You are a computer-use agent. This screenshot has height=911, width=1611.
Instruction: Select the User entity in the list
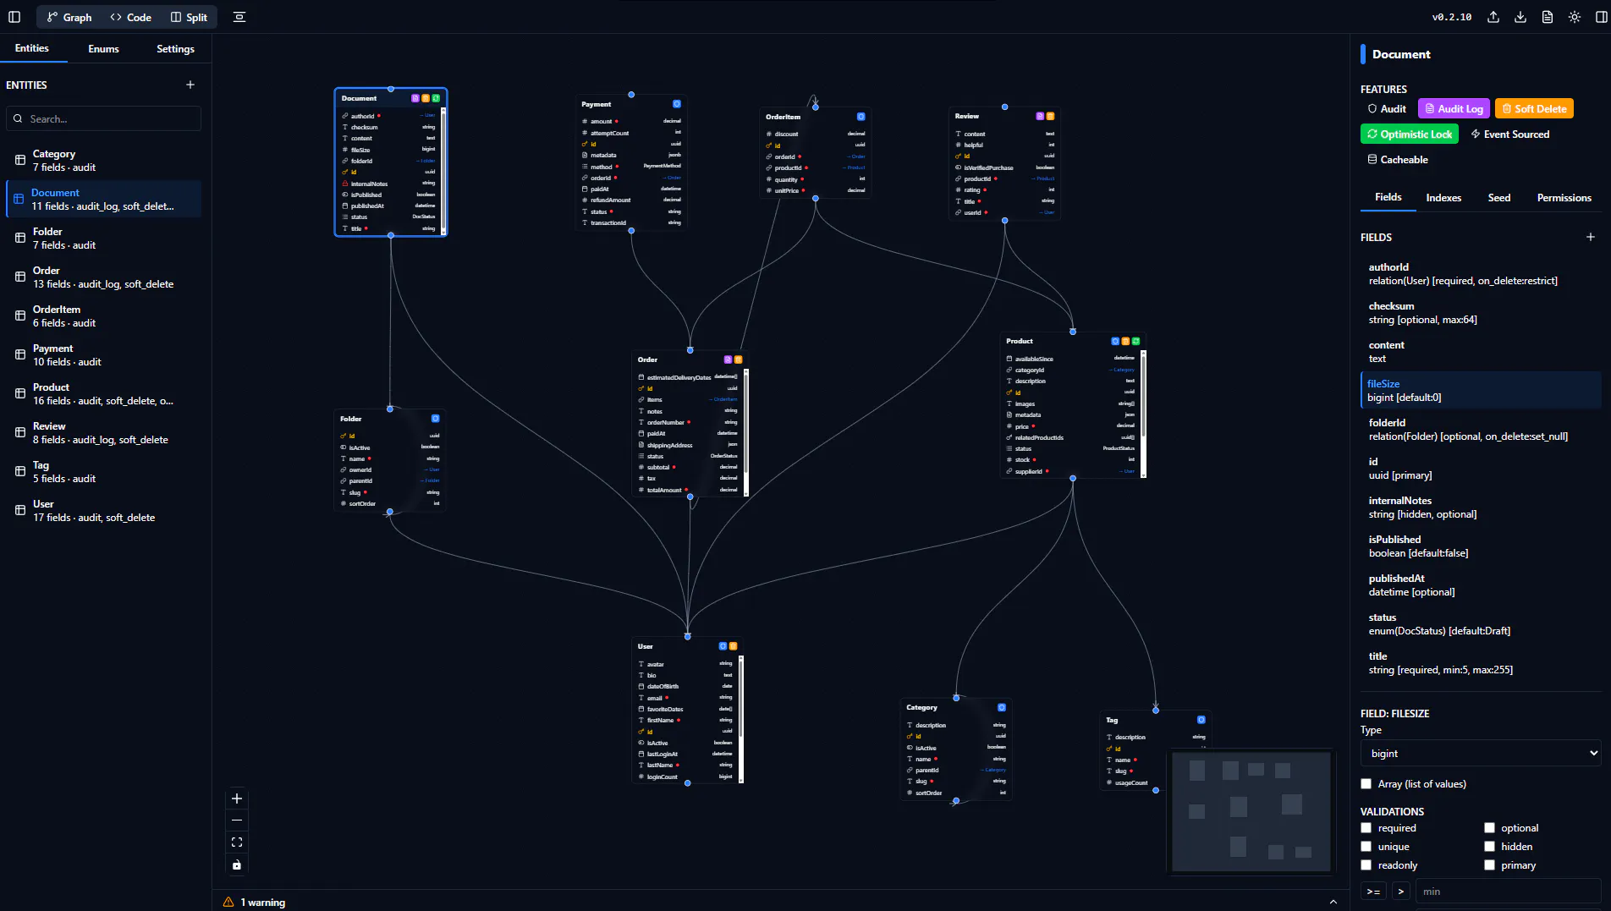tap(103, 511)
